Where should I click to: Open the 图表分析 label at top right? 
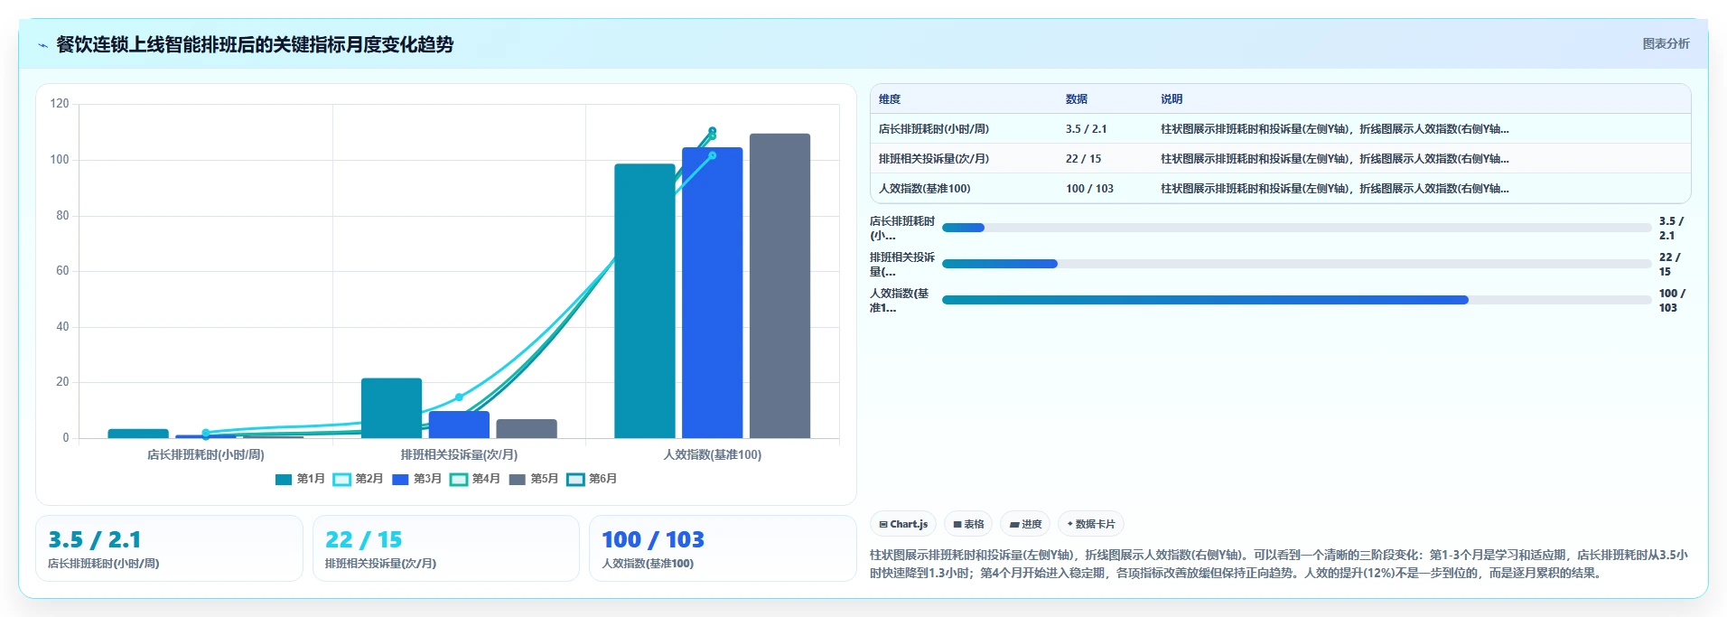tap(1666, 44)
